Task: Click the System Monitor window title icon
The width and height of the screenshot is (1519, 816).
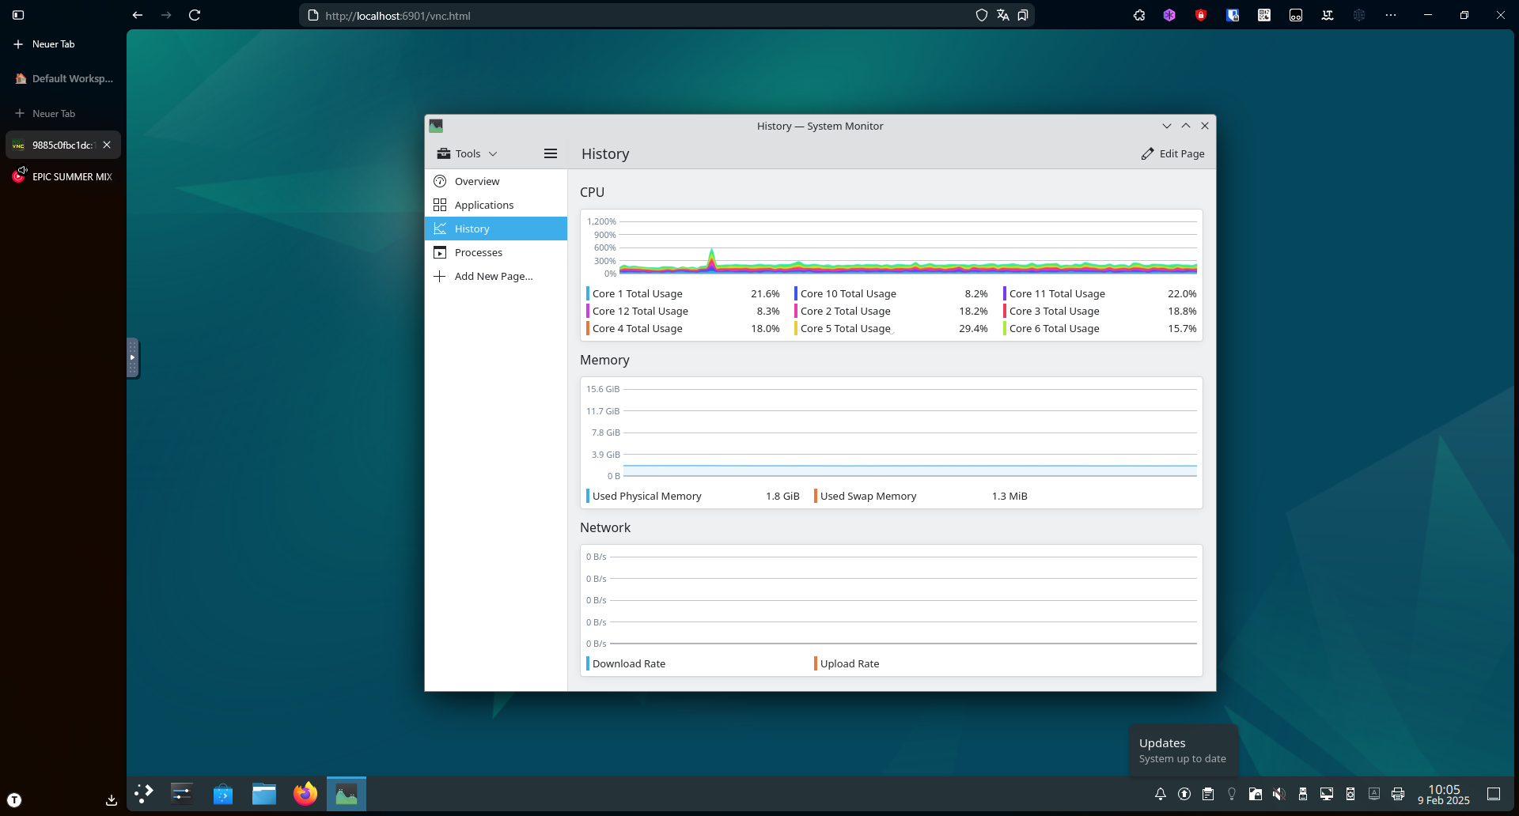Action: tap(436, 126)
